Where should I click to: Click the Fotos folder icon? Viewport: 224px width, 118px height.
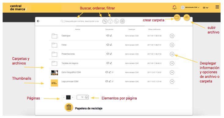[54, 45]
